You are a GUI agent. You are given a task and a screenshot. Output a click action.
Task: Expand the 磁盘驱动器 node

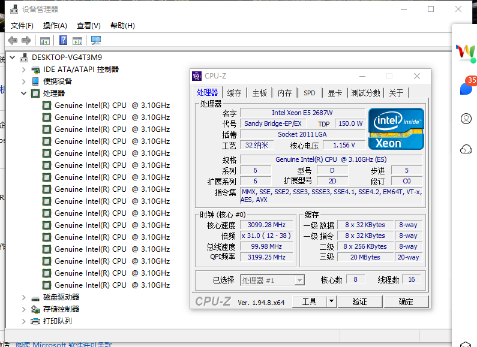coord(24,297)
